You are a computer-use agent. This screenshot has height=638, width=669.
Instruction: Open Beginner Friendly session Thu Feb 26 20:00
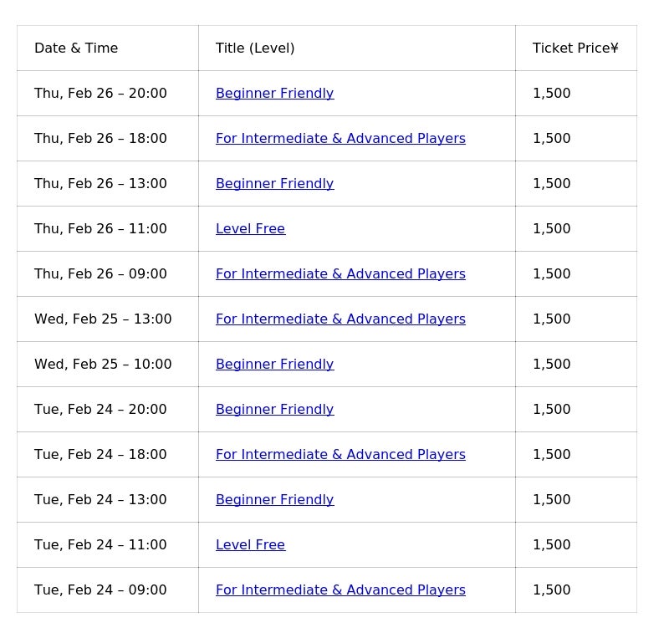point(274,94)
